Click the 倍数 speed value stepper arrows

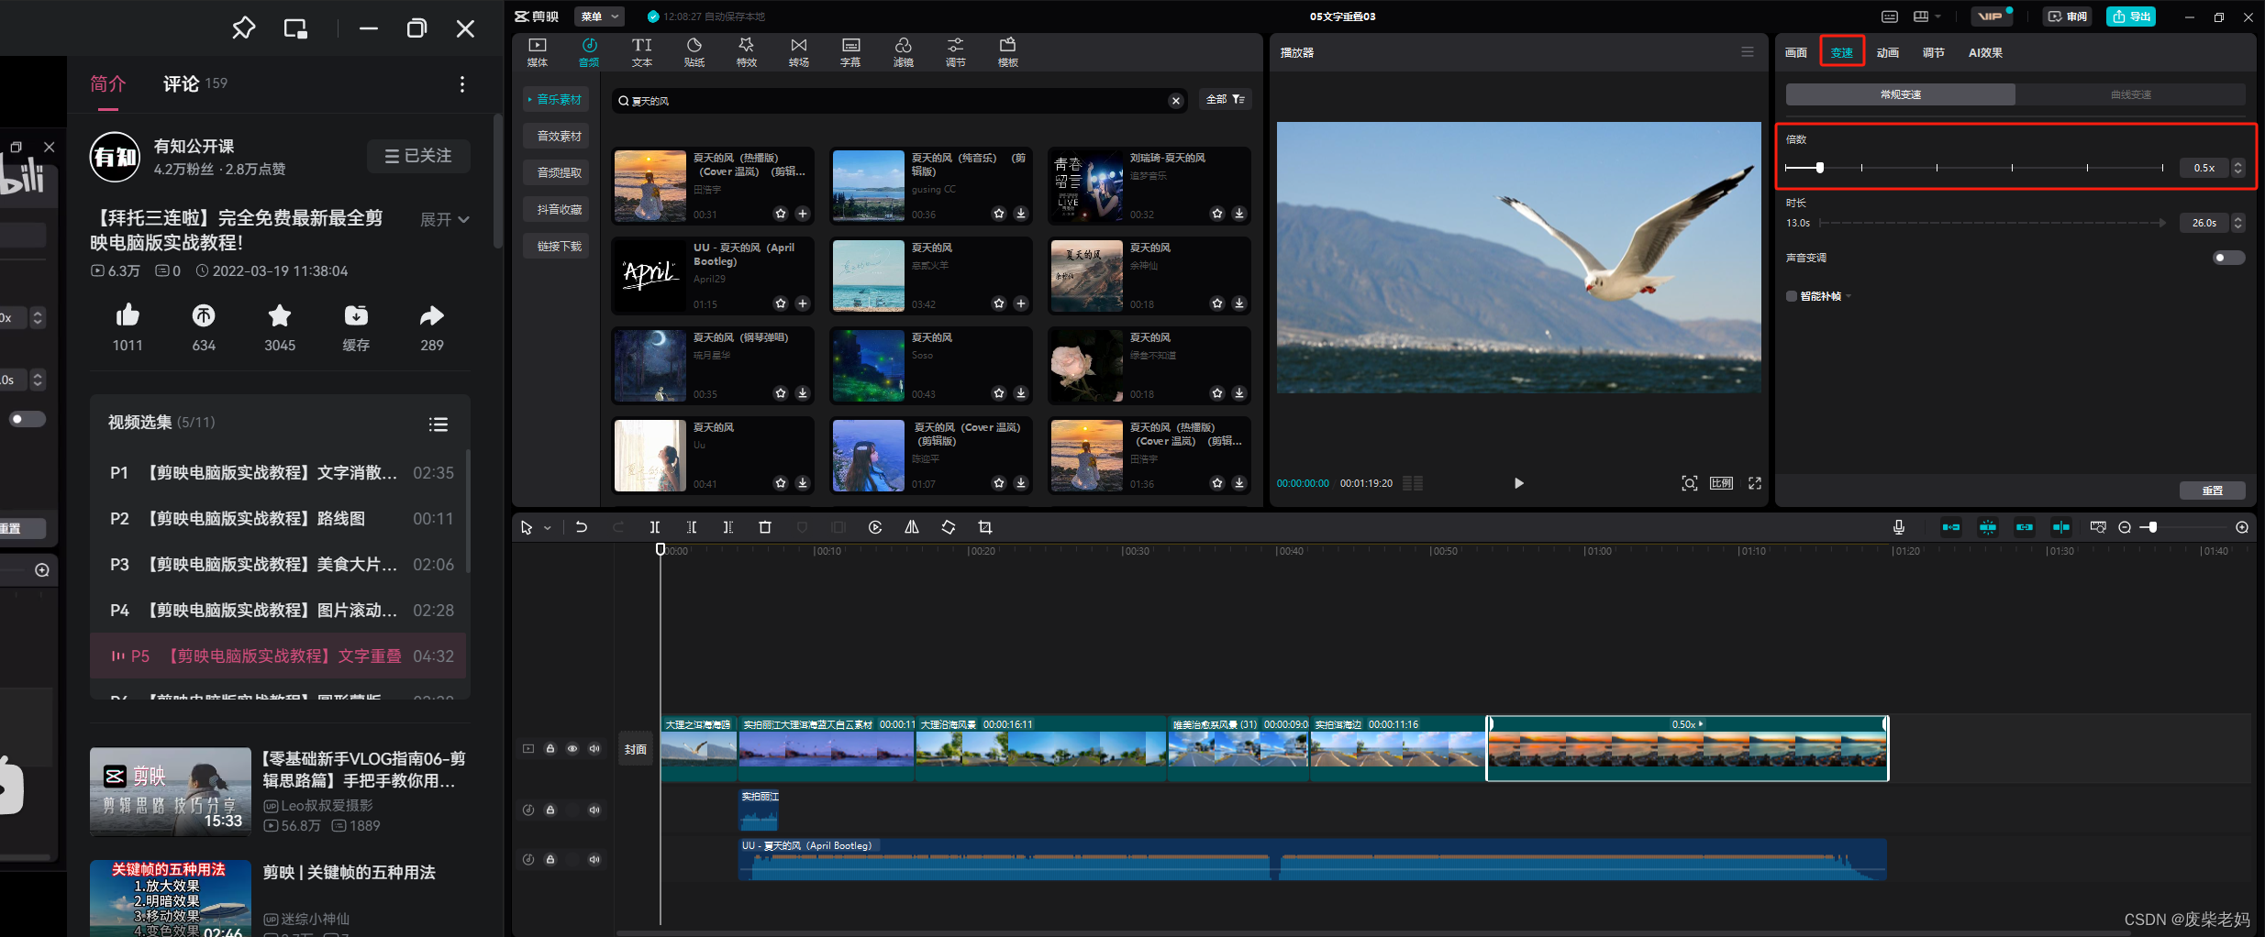pyautogui.click(x=2238, y=168)
